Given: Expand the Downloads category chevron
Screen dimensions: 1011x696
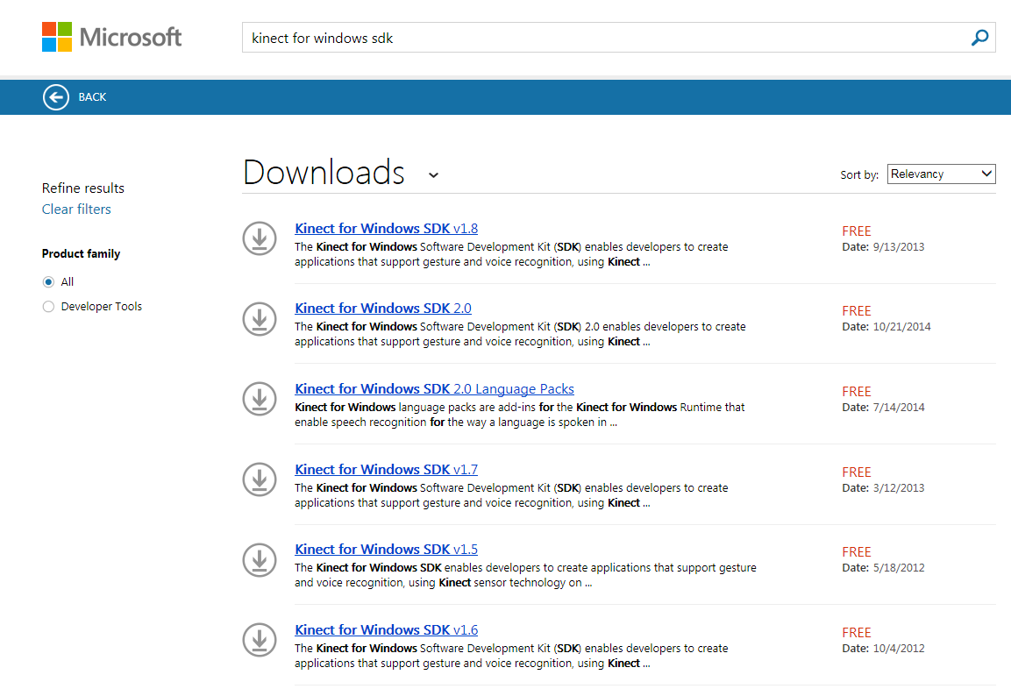Looking at the screenshot, I should pyautogui.click(x=434, y=175).
